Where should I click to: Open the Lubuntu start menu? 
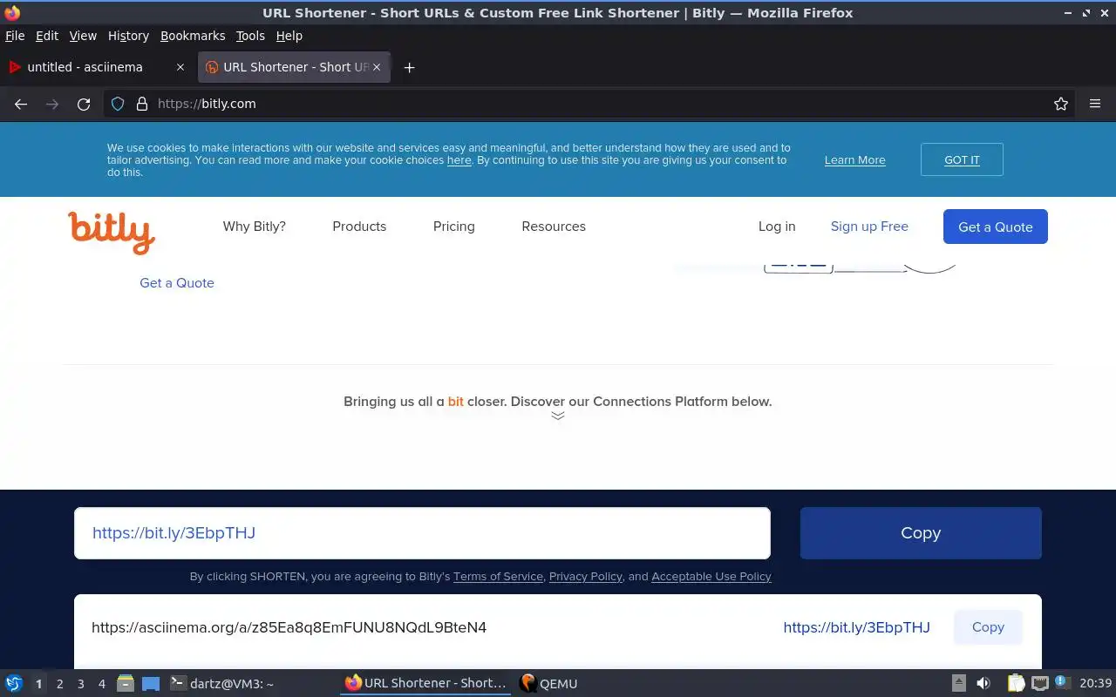coord(14,684)
